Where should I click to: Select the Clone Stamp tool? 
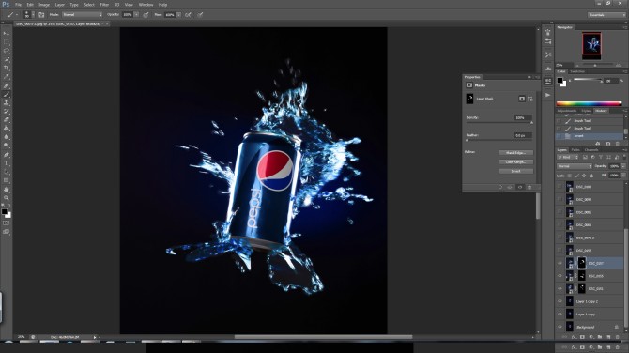point(6,102)
